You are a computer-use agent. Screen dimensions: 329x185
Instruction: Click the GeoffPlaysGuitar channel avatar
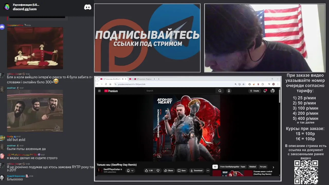point(99,170)
